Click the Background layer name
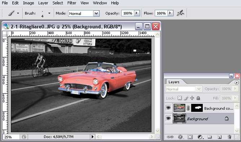 (x=197, y=119)
